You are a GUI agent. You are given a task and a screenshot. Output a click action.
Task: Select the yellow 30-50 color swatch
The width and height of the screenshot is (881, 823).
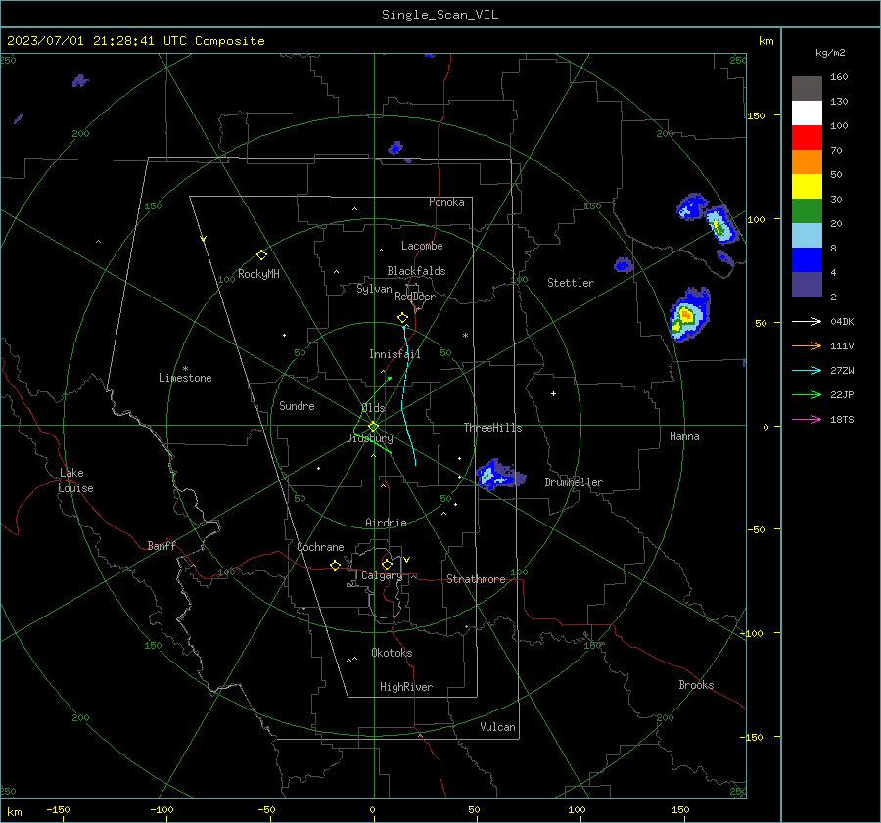(807, 187)
